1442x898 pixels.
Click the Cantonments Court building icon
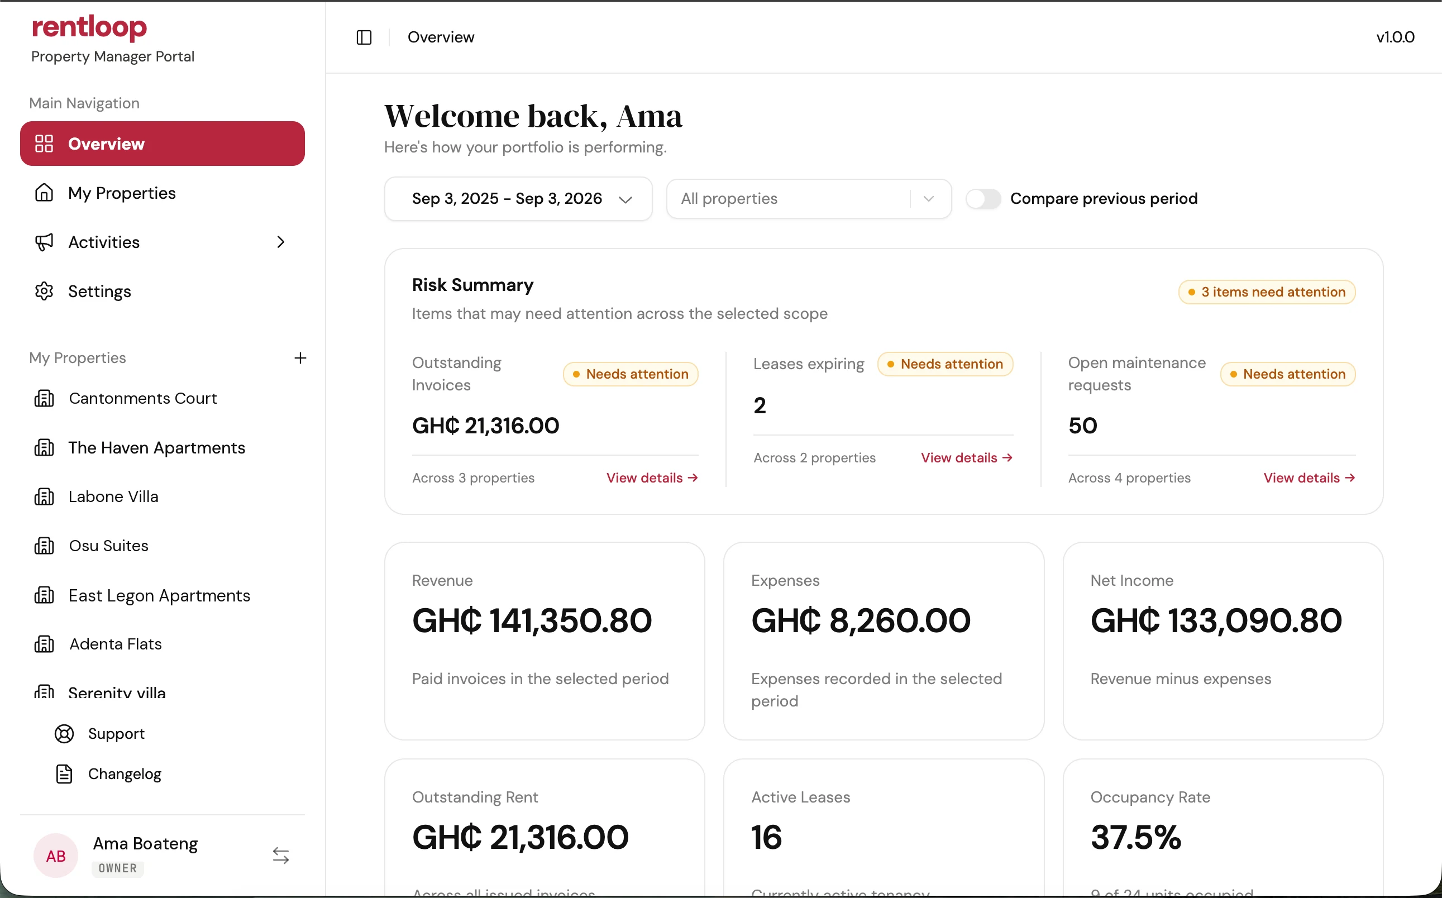(44, 398)
